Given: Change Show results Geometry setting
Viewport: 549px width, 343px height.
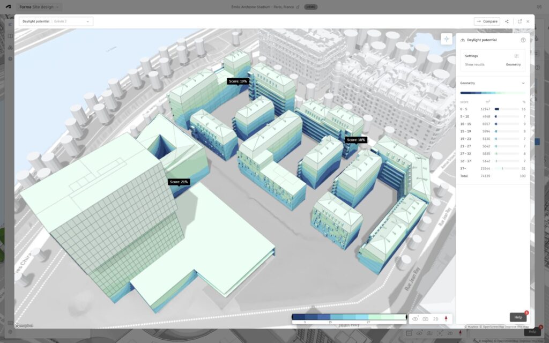Looking at the screenshot, I should (513, 64).
